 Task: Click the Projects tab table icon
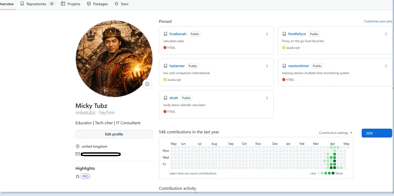click(x=63, y=4)
